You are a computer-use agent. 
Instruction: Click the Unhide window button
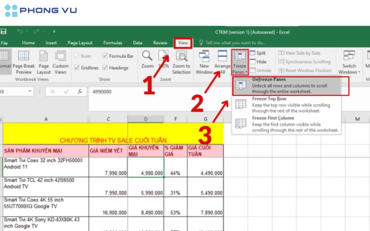261,70
